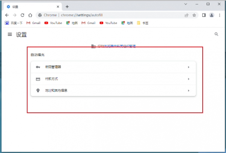The image size is (226, 153).
Task: Open a new tab with the plus button
Action: pyautogui.click(x=67, y=7)
